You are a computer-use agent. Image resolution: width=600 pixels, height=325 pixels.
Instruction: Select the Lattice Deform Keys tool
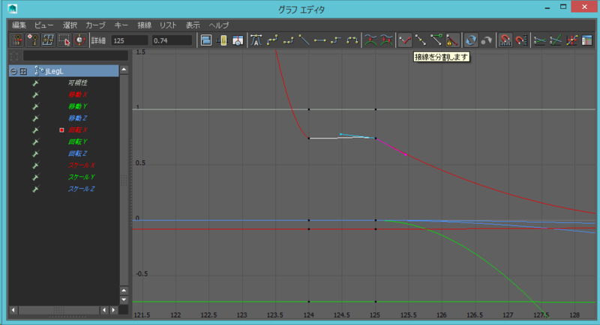click(48, 40)
